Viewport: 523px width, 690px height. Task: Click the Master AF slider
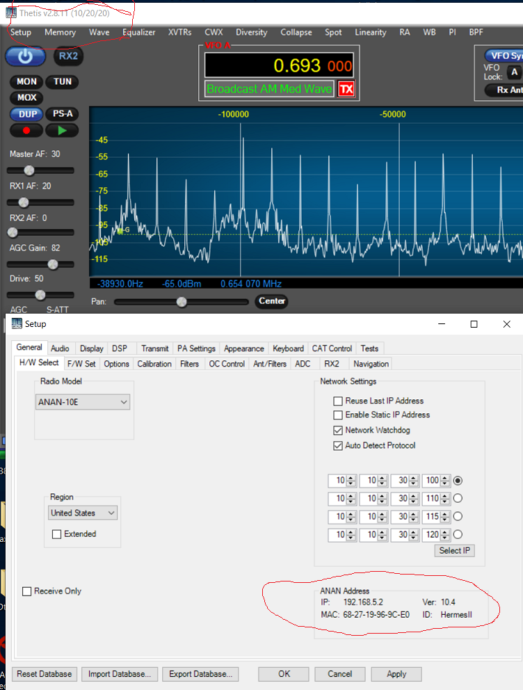coord(40,170)
